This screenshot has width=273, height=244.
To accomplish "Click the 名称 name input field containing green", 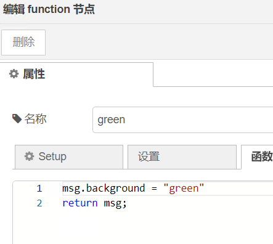I will tap(183, 120).
